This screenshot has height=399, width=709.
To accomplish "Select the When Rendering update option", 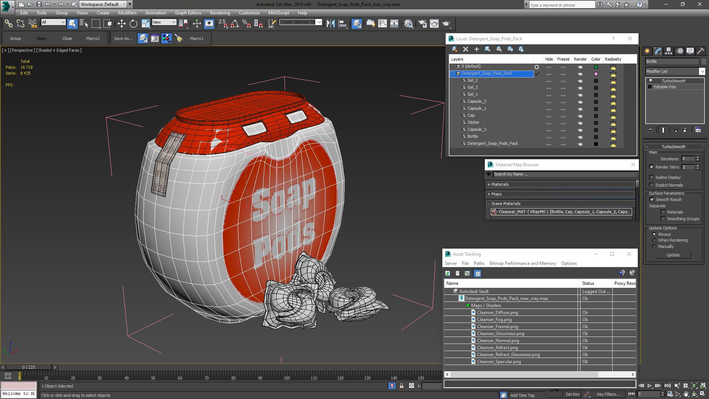I will 654,240.
